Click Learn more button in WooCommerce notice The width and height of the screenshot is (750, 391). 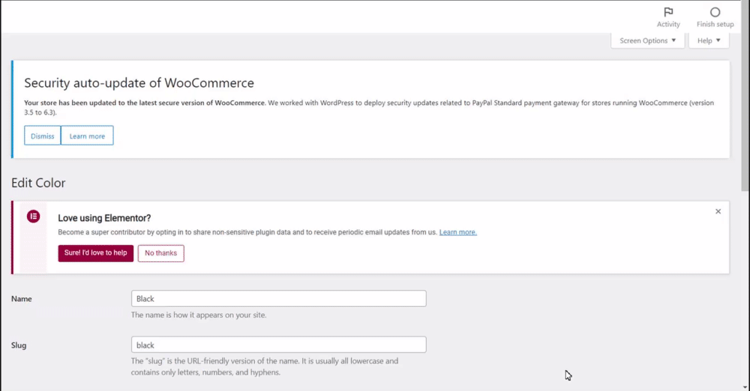click(87, 136)
